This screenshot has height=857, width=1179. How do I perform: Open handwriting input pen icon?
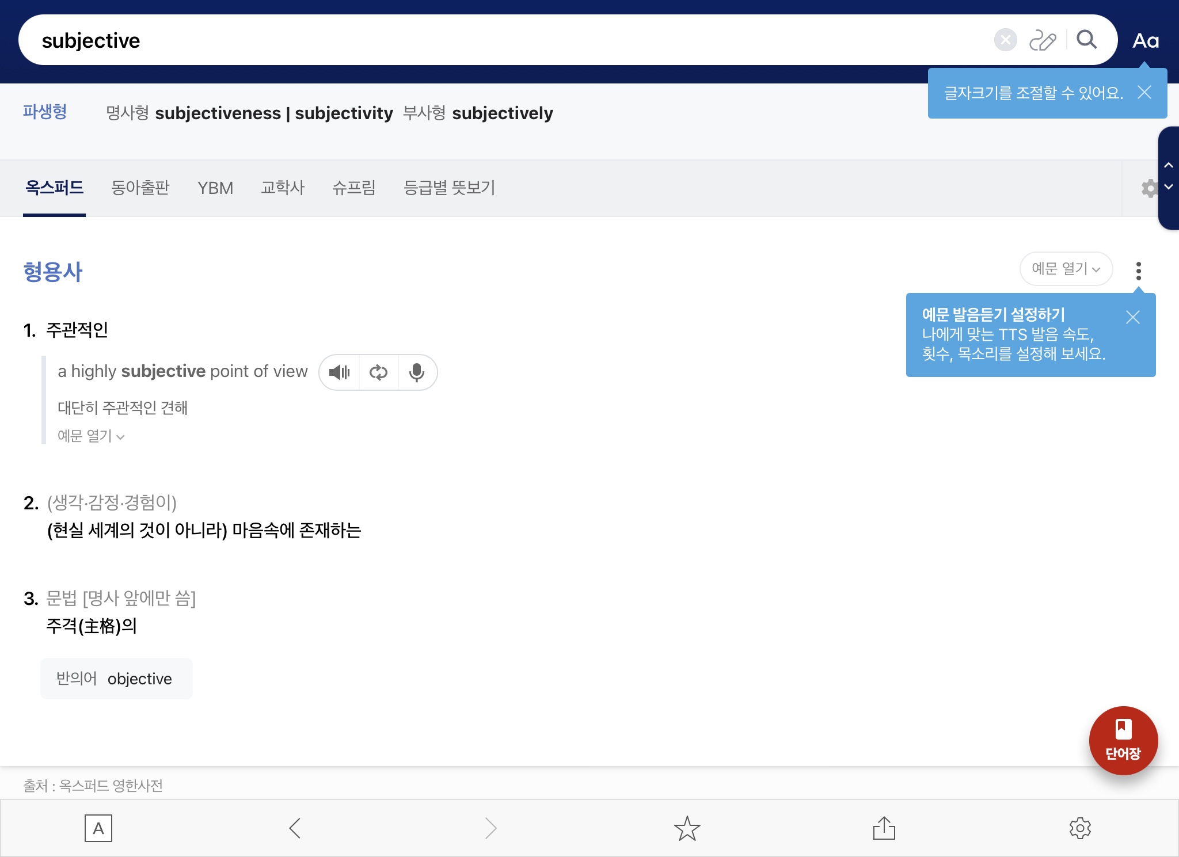pos(1043,40)
